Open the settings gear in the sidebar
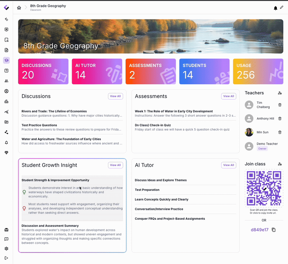The height and width of the screenshot is (264, 288). coord(6,249)
